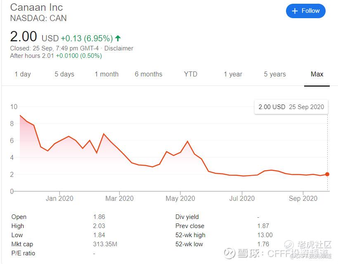This screenshot has height=264, width=338.
Task: Click the orange endpoint dot on chart
Action: (327, 174)
